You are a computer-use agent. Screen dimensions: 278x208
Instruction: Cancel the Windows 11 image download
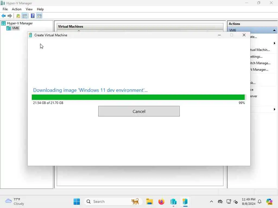click(139, 111)
